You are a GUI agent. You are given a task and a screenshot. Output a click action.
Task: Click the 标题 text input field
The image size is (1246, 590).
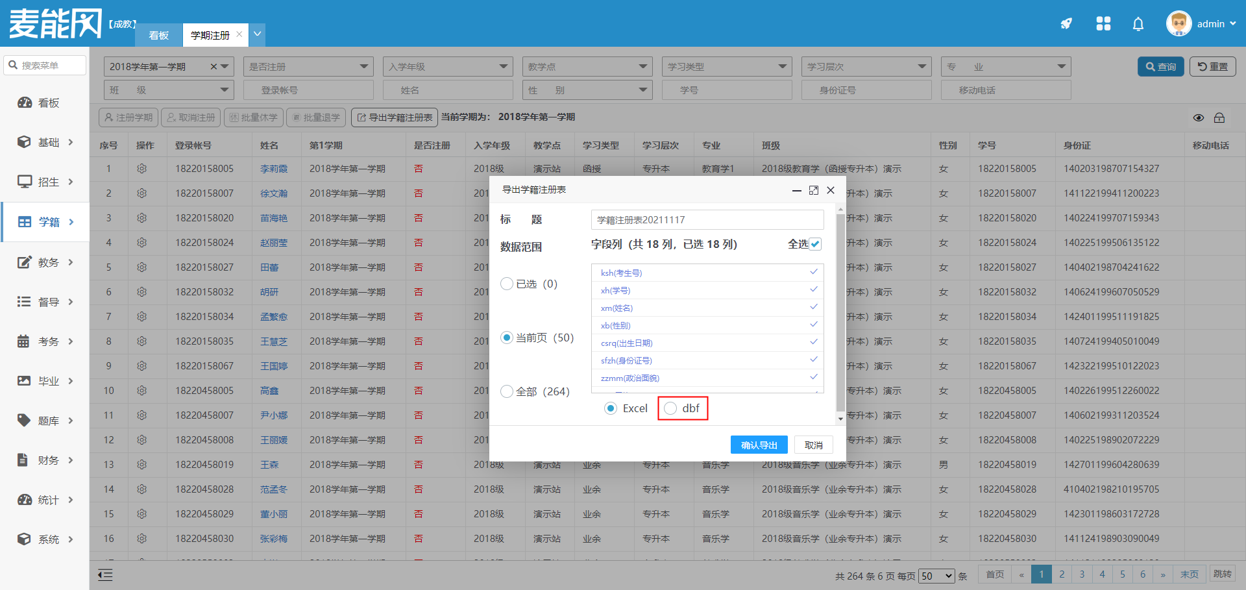tap(707, 220)
